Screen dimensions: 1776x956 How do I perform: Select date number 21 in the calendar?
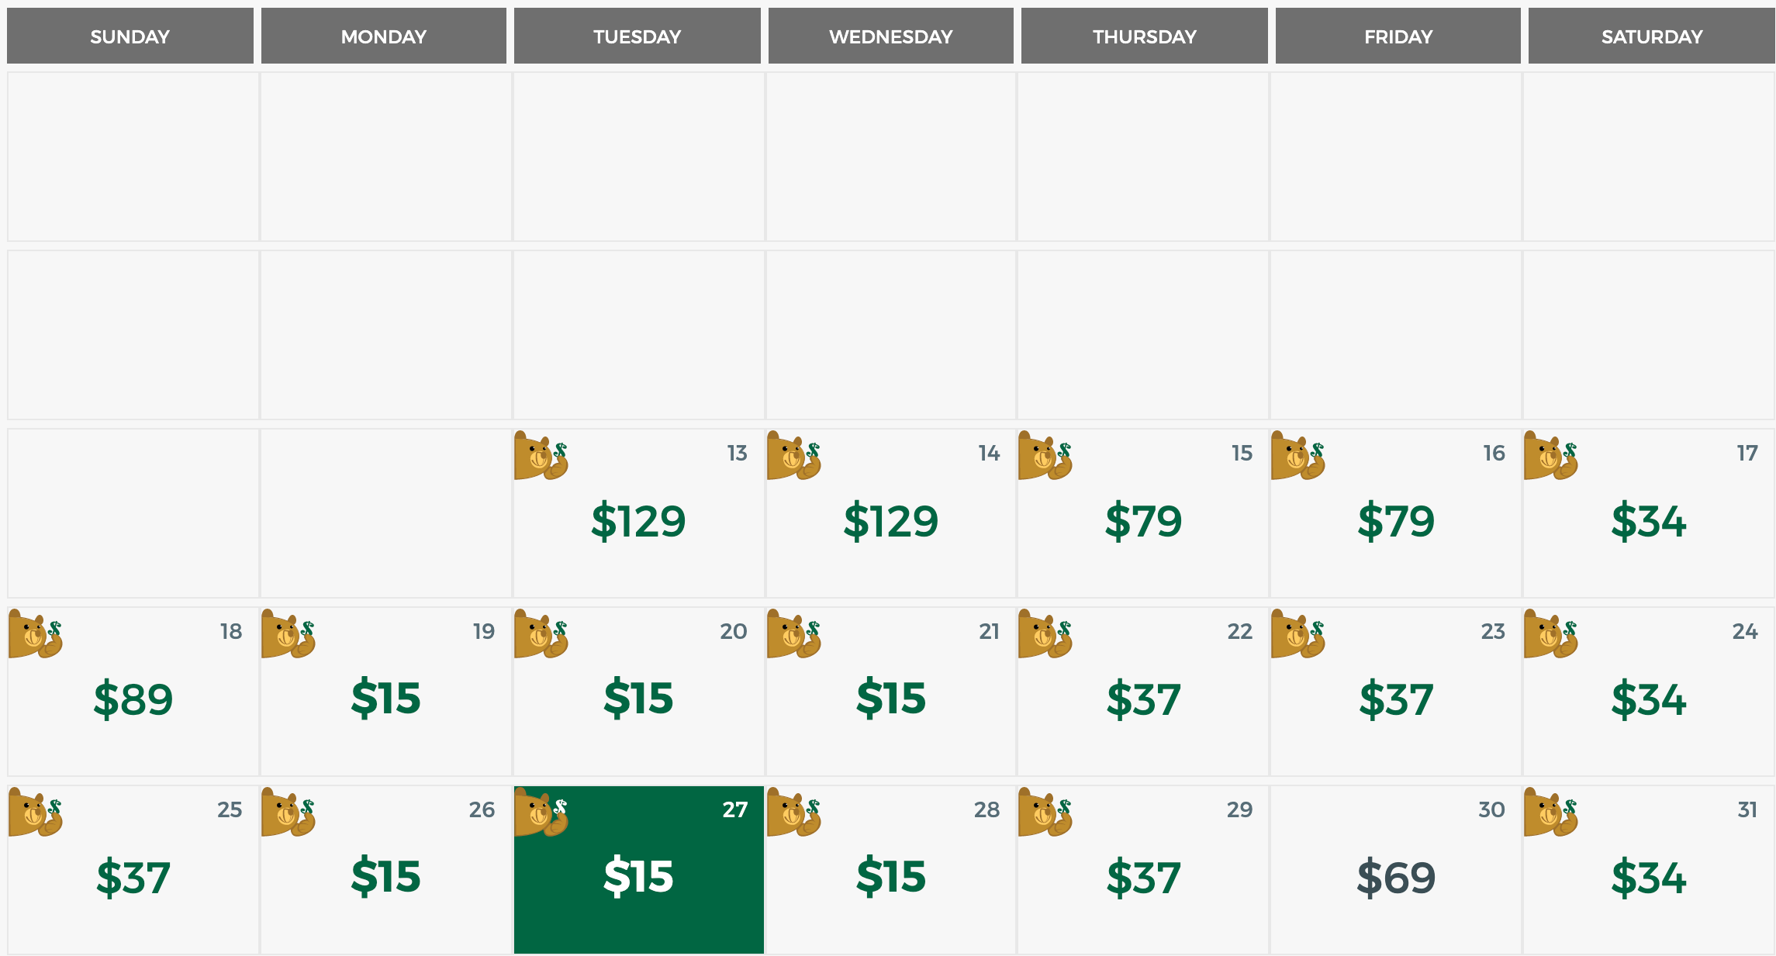click(x=989, y=632)
